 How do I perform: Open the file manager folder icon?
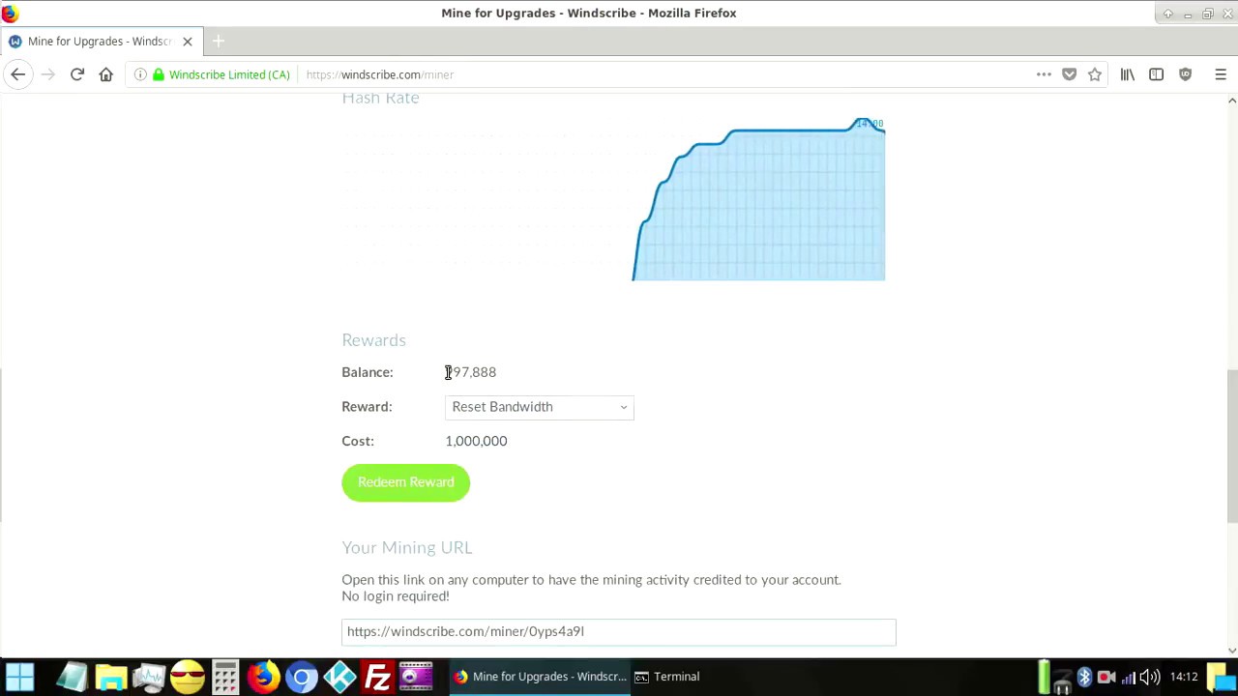click(x=110, y=677)
